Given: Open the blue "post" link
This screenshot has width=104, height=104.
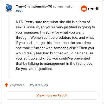Looking at the screenshot, I should click(x=19, y=11).
